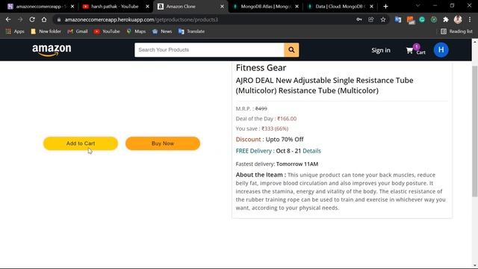Click the blue H profile avatar
The height and width of the screenshot is (269, 478).
click(x=441, y=50)
